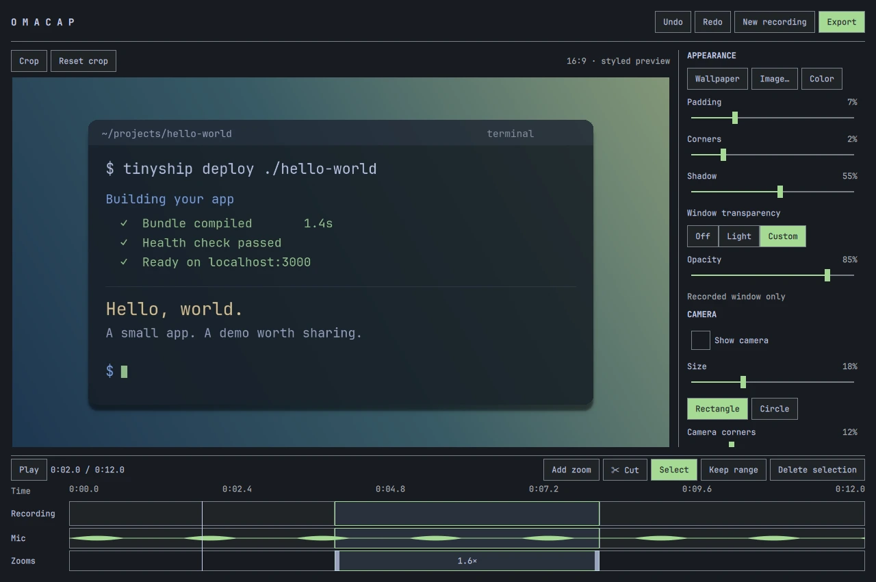Choose Wallpaper background
This screenshot has width=876, height=582.
(x=717, y=79)
